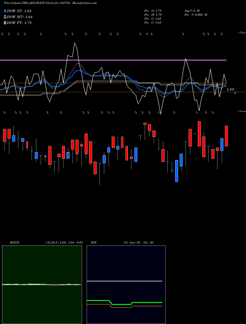Click the chart title text for 532766
The height and width of the screenshot is (324, 246).
[x=38, y=3]
